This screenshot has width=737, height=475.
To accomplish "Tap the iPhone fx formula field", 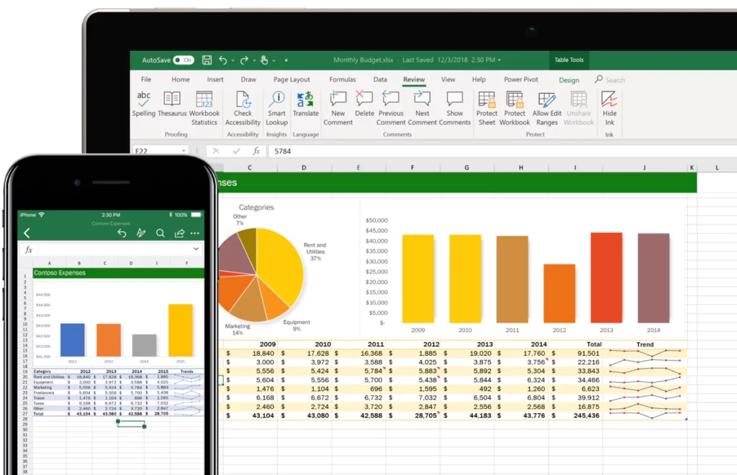I will point(111,249).
